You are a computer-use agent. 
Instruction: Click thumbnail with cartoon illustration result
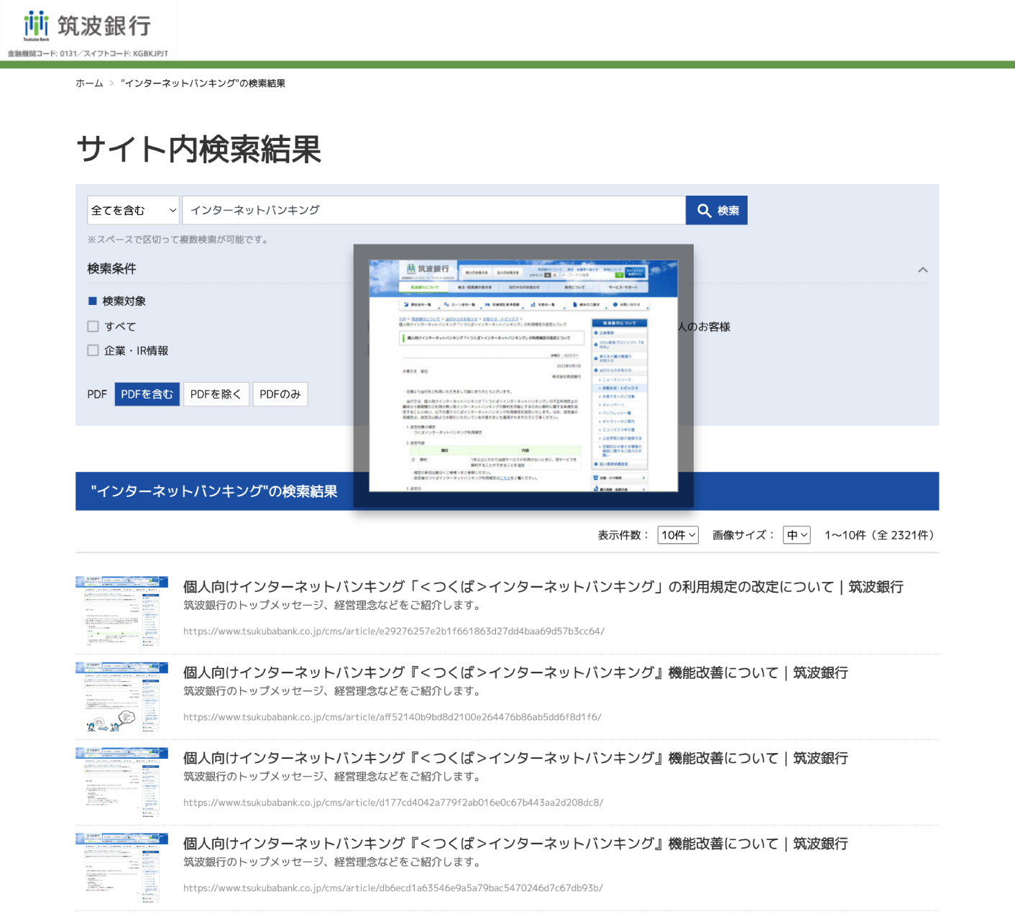[121, 697]
